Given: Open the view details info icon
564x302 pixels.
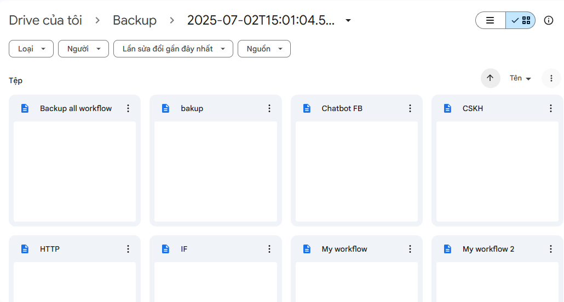Looking at the screenshot, I should coord(548,20).
